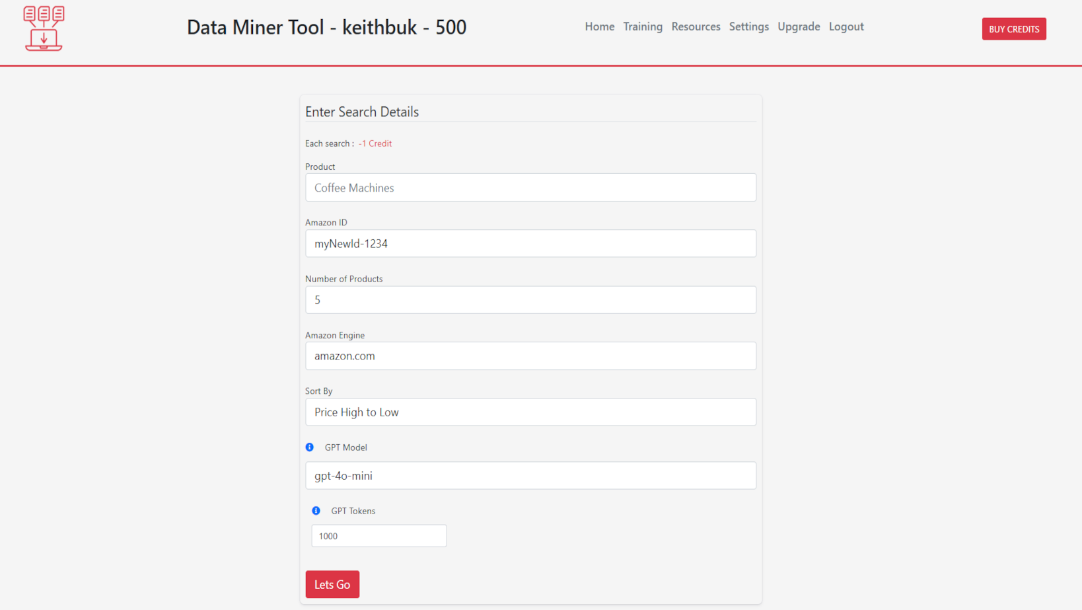Viewport: 1082px width, 610px height.
Task: Open the Training page
Action: (x=642, y=26)
